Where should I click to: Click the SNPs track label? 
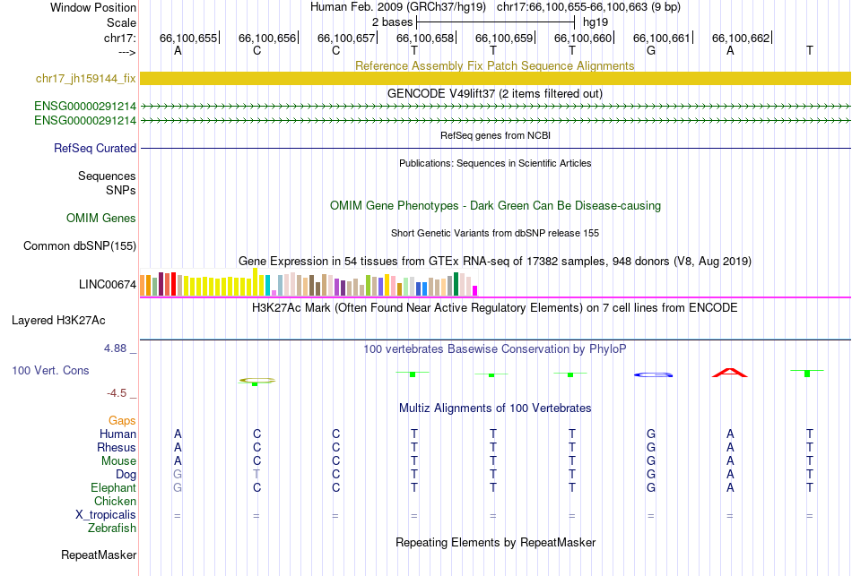[121, 190]
